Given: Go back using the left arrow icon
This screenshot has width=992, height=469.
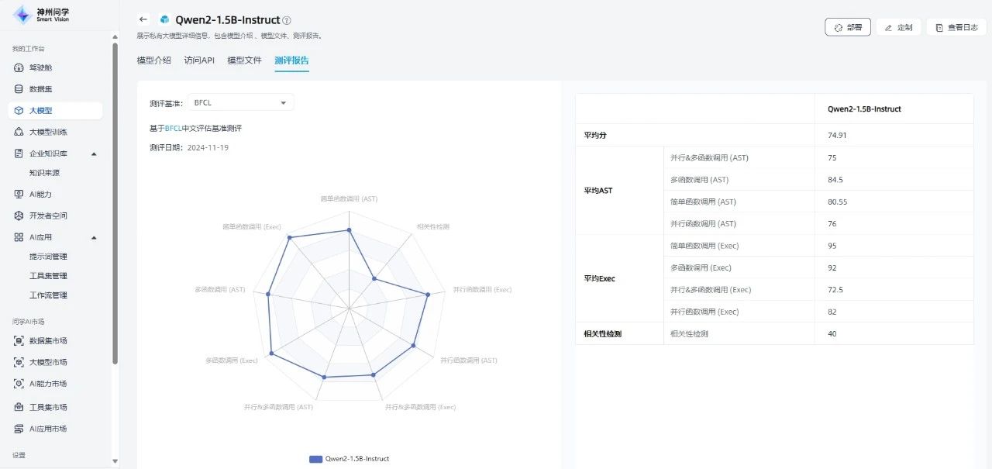Looking at the screenshot, I should pos(143,19).
